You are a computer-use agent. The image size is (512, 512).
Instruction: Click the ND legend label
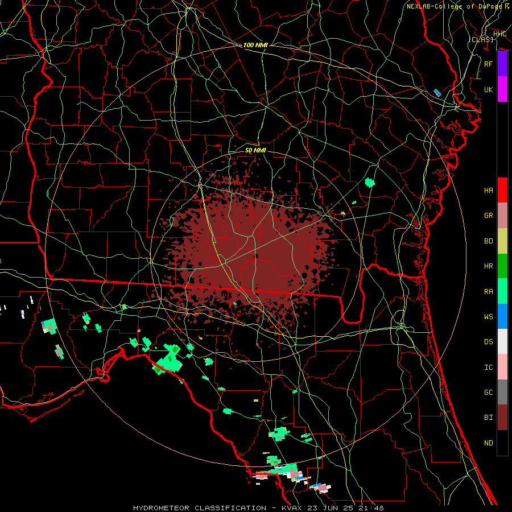coord(488,443)
